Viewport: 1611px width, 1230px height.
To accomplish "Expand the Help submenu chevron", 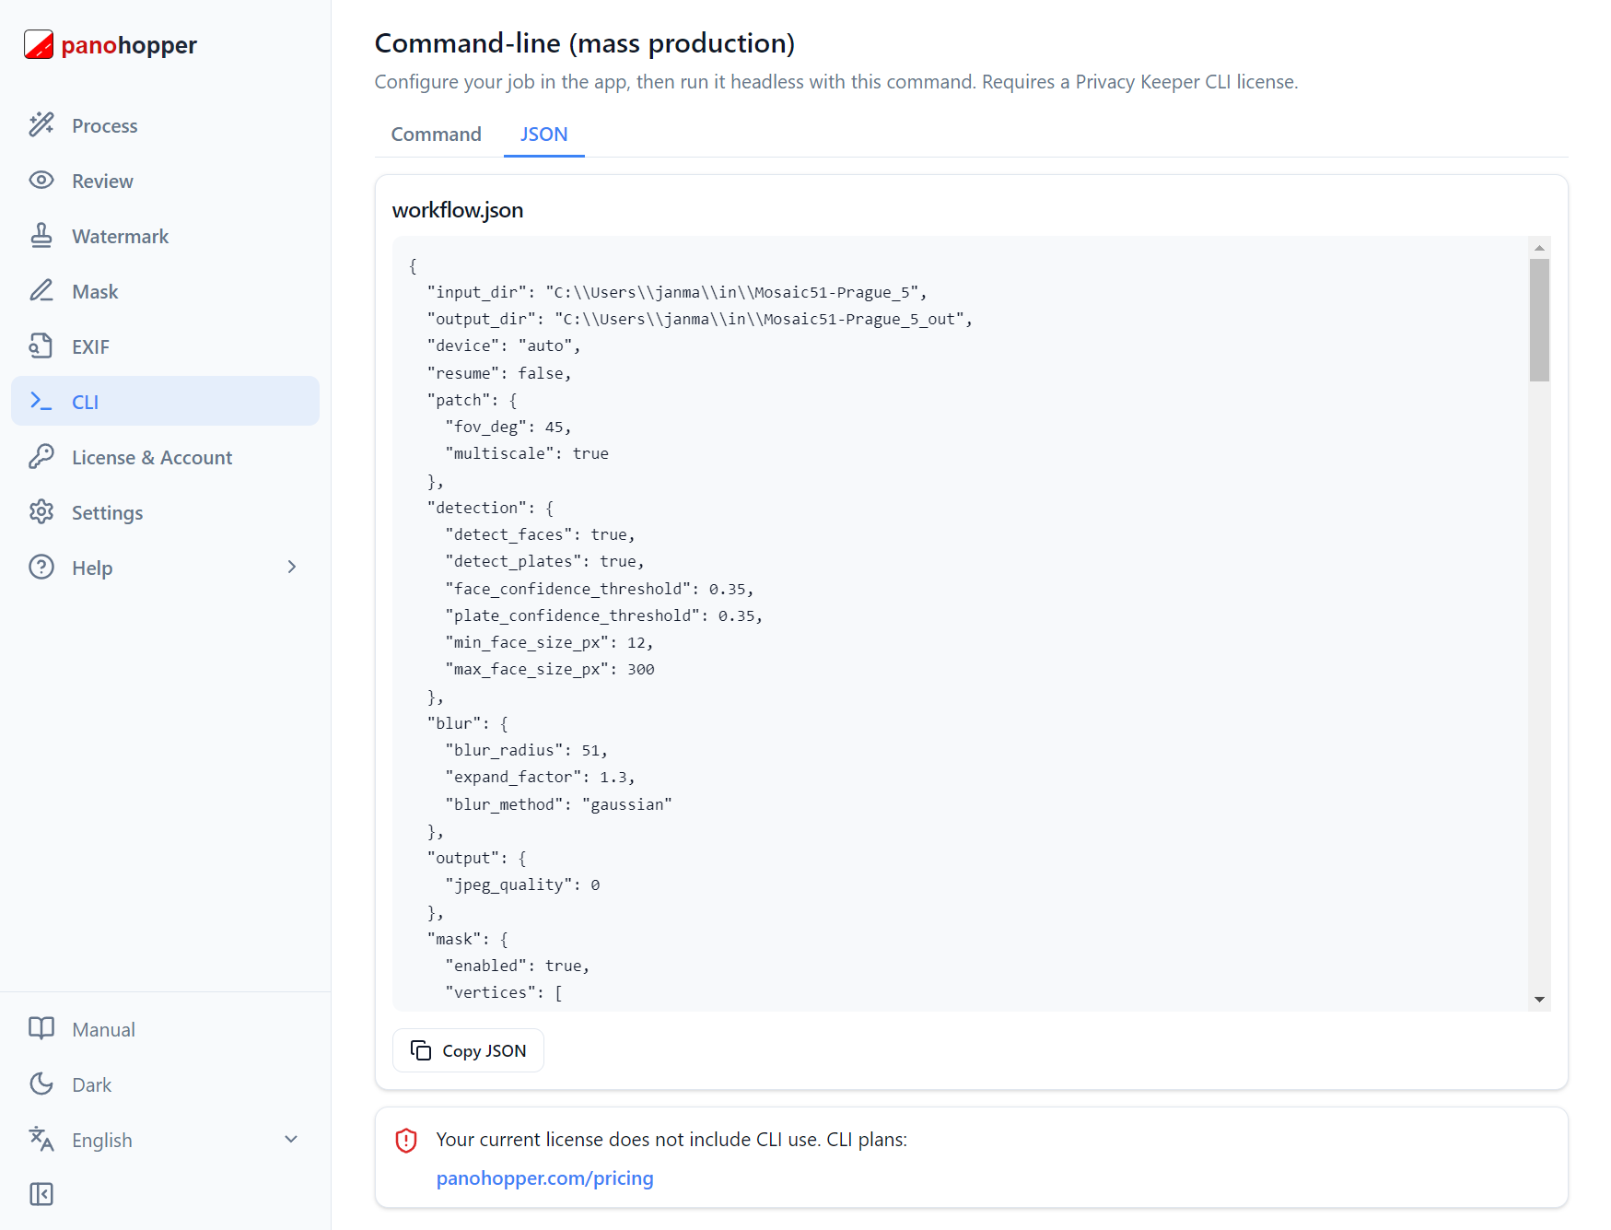I will [x=292, y=567].
